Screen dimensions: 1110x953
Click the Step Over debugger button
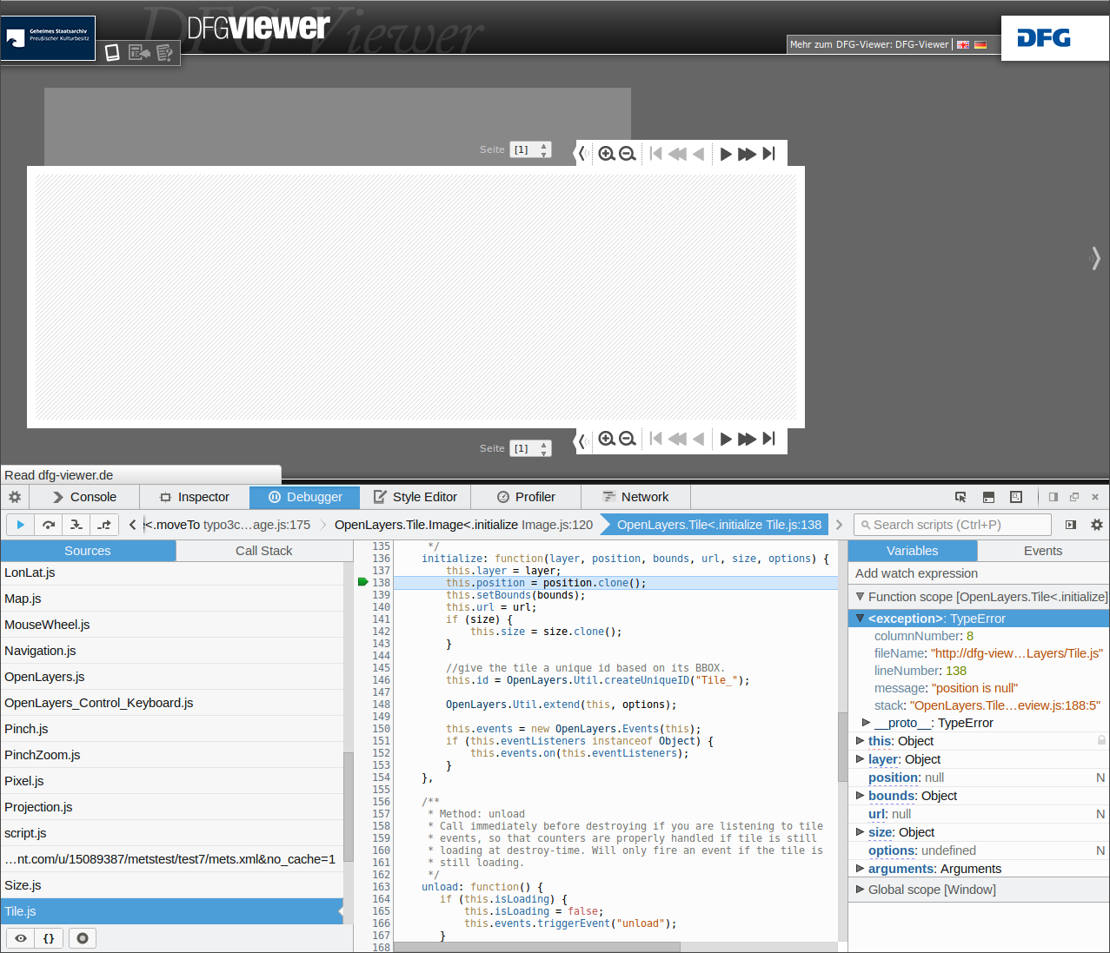click(49, 525)
